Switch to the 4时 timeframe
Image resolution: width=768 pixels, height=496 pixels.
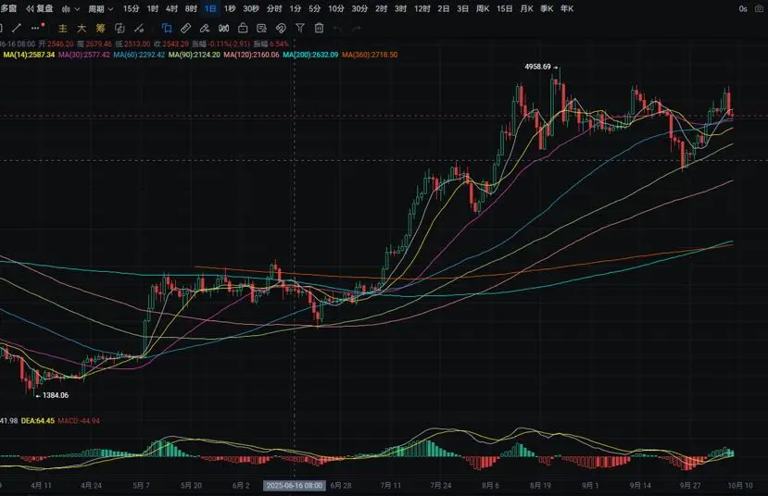(171, 9)
